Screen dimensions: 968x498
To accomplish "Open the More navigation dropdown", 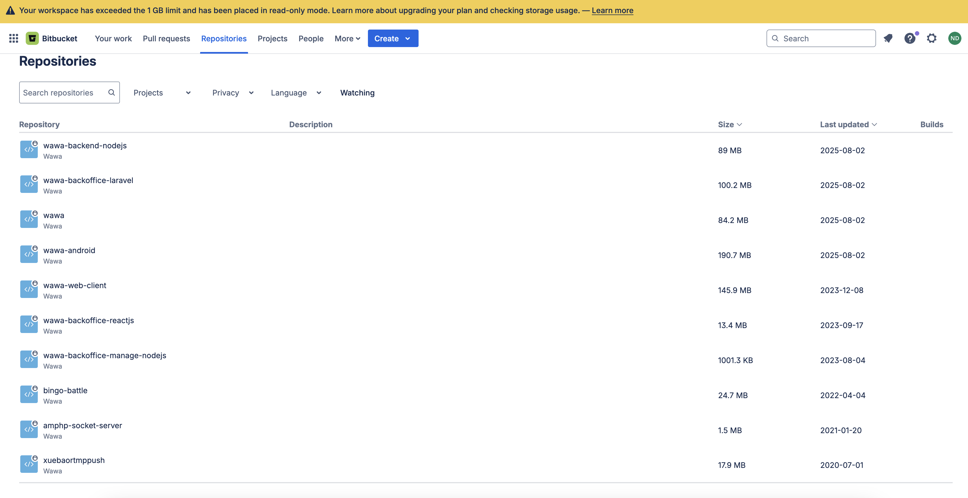I will (x=347, y=38).
